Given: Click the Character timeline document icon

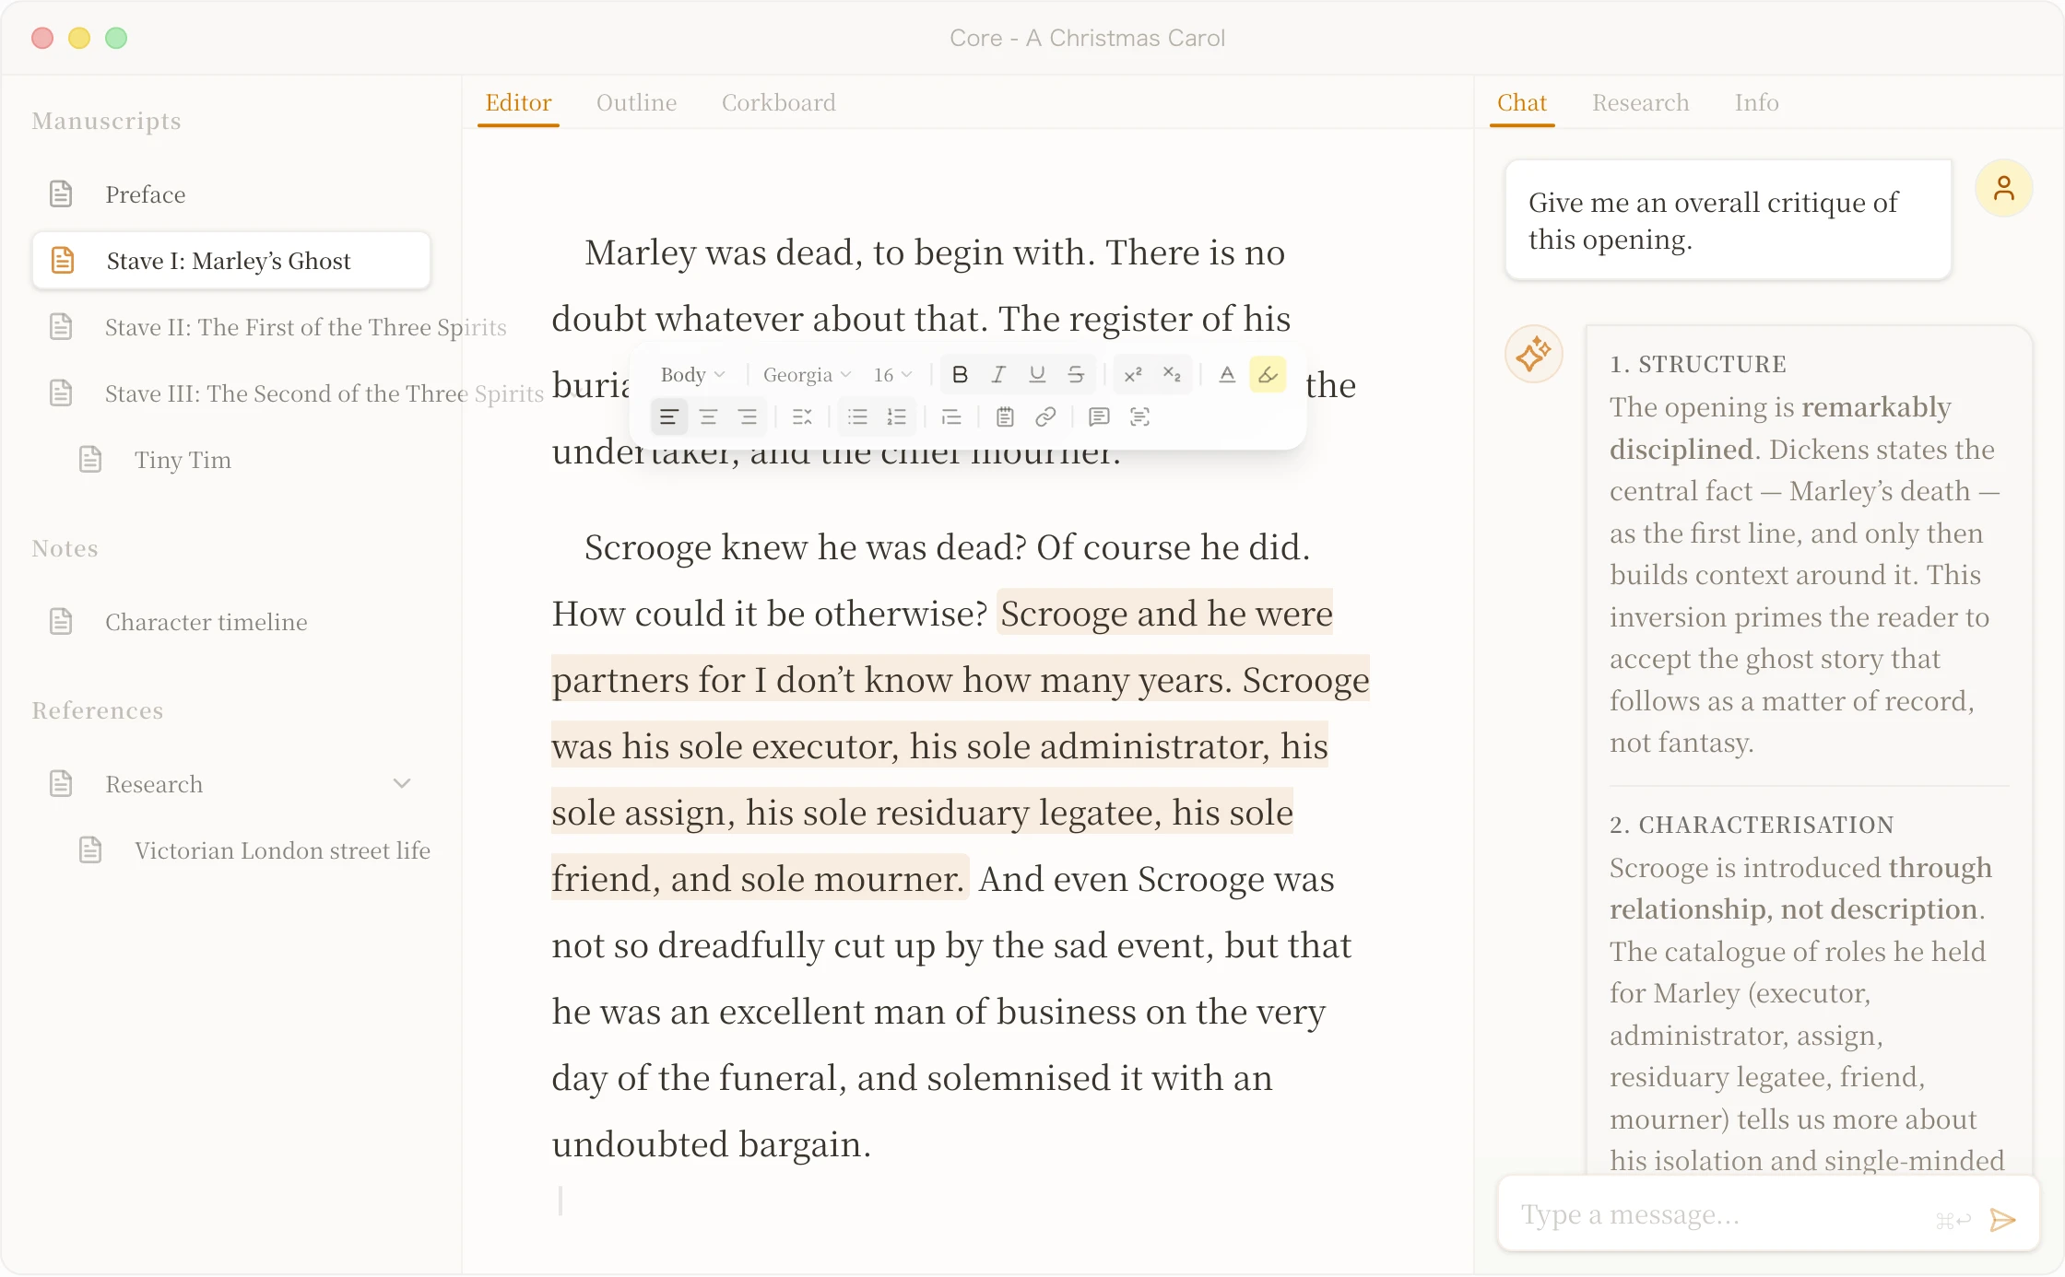Looking at the screenshot, I should (61, 622).
